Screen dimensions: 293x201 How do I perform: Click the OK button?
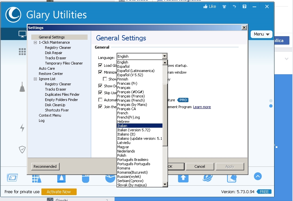click(176, 166)
